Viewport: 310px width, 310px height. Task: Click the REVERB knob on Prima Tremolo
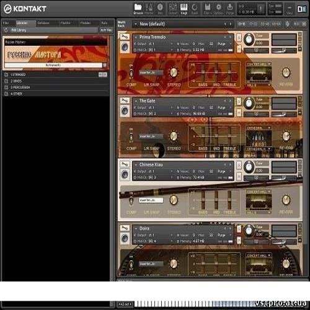286,73
